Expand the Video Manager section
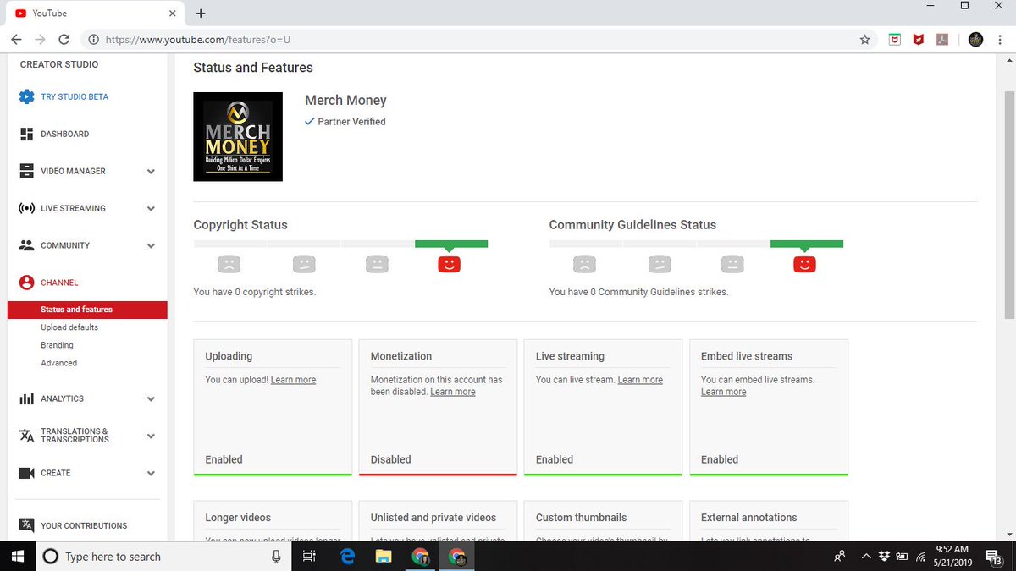1016x571 pixels. pyautogui.click(x=151, y=172)
